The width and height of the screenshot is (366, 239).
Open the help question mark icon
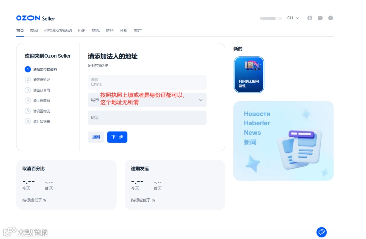(x=330, y=18)
